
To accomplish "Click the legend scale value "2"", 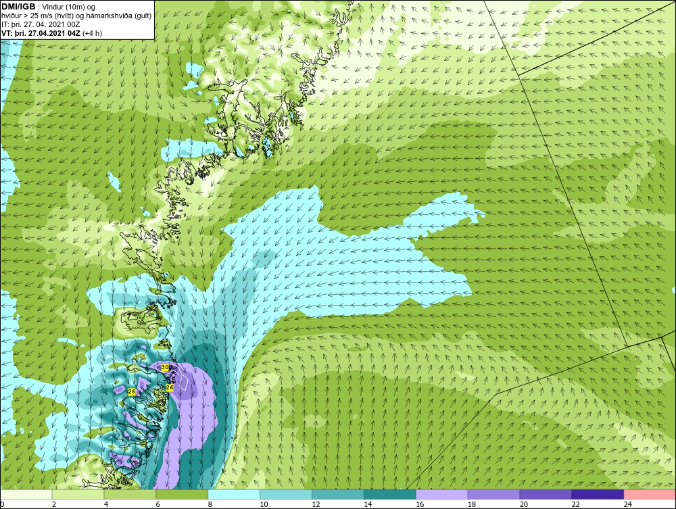I will [x=54, y=504].
